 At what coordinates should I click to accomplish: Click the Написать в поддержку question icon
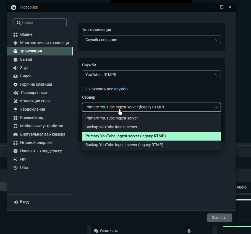[x=15, y=151]
